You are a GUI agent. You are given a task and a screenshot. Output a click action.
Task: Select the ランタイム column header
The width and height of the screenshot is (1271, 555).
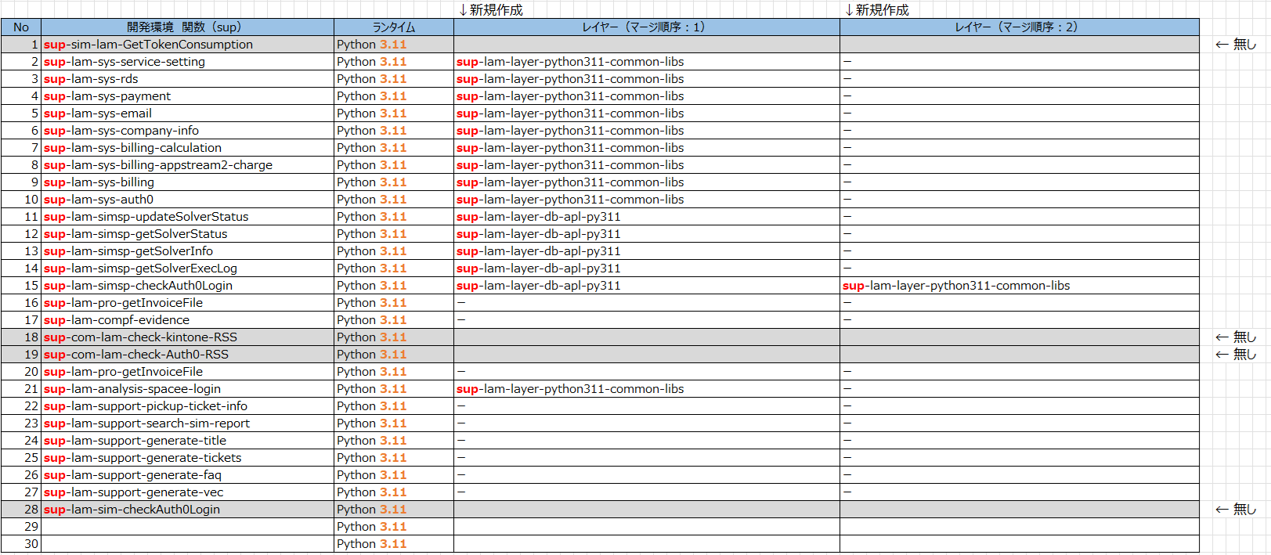393,27
